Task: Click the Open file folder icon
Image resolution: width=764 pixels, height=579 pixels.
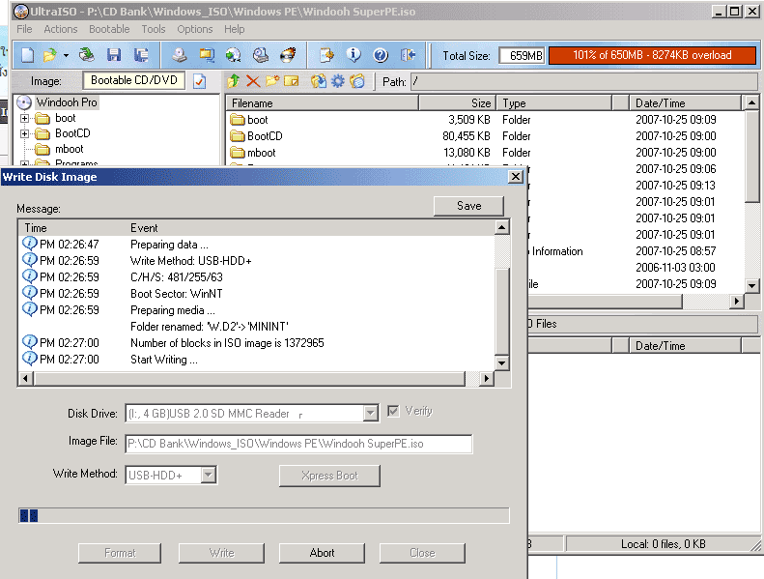Action: 49,55
